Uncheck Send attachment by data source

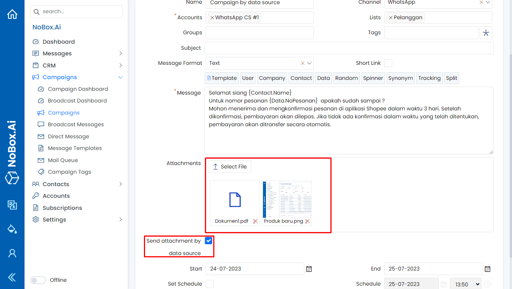[208, 240]
